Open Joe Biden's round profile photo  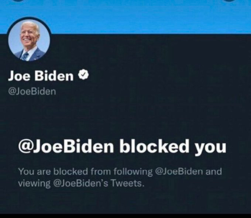pos(29,40)
